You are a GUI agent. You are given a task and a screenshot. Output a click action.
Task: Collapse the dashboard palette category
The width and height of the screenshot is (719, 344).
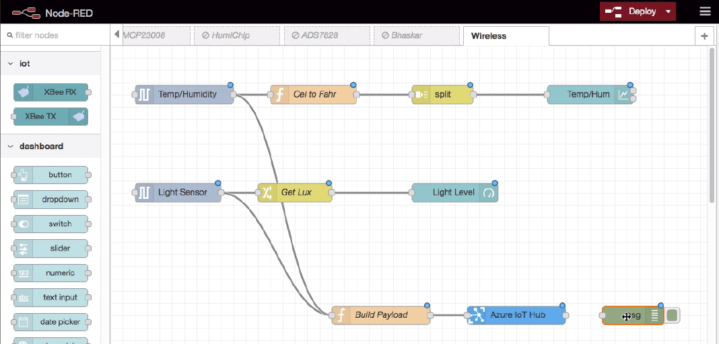click(x=11, y=146)
